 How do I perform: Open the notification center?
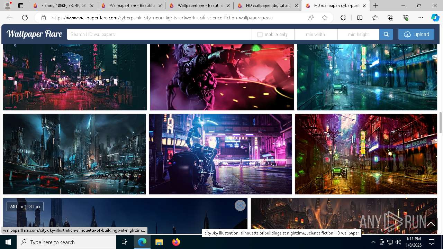click(432, 242)
